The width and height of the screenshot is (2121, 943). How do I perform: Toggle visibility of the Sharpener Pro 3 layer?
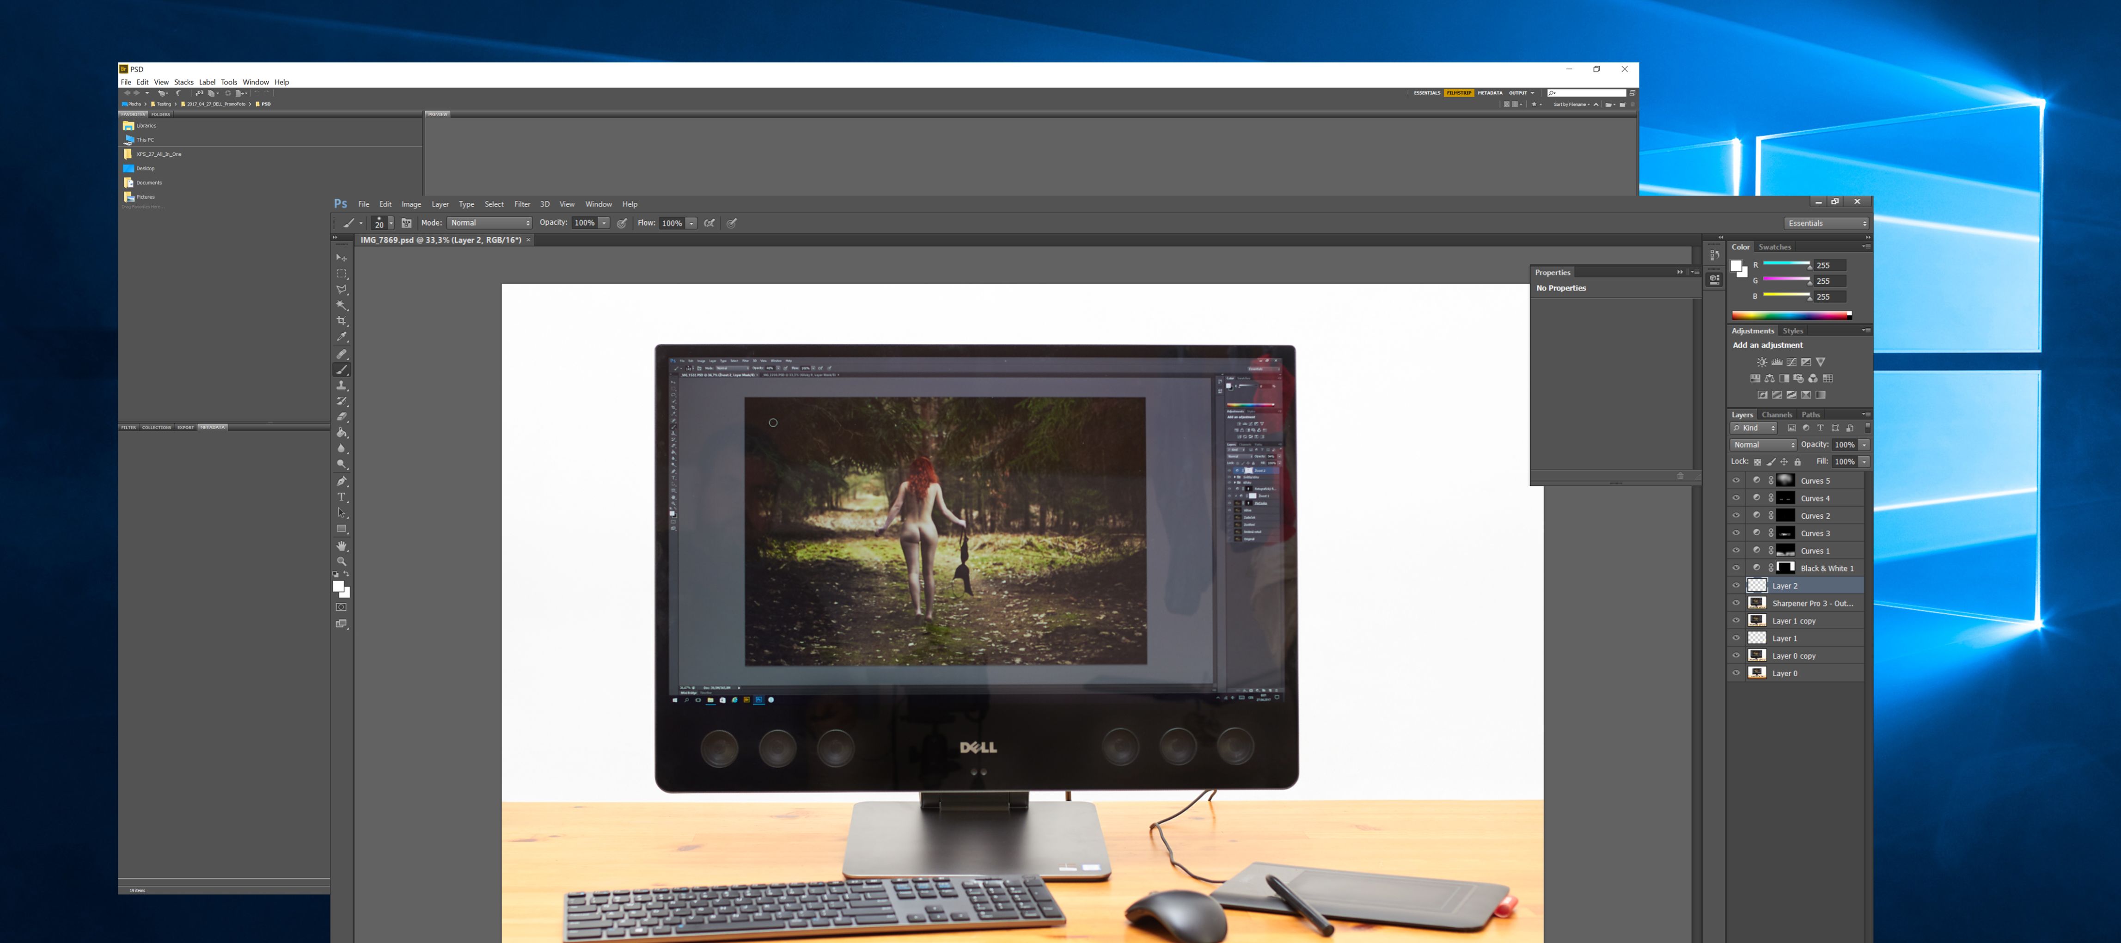point(1736,603)
